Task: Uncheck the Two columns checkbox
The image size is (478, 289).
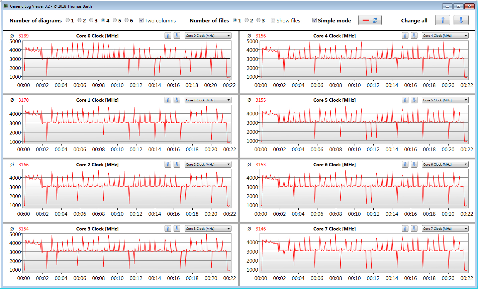Action: (141, 20)
